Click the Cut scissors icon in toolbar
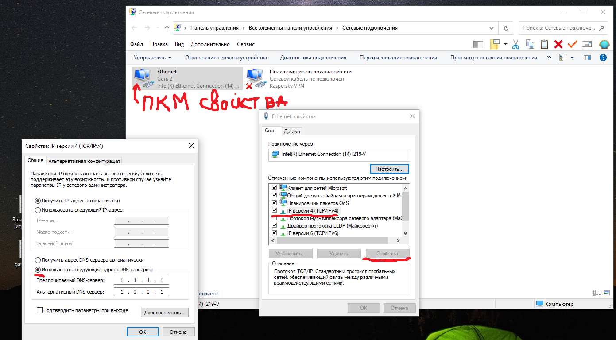Viewport: 616px width, 340px height. [x=515, y=44]
